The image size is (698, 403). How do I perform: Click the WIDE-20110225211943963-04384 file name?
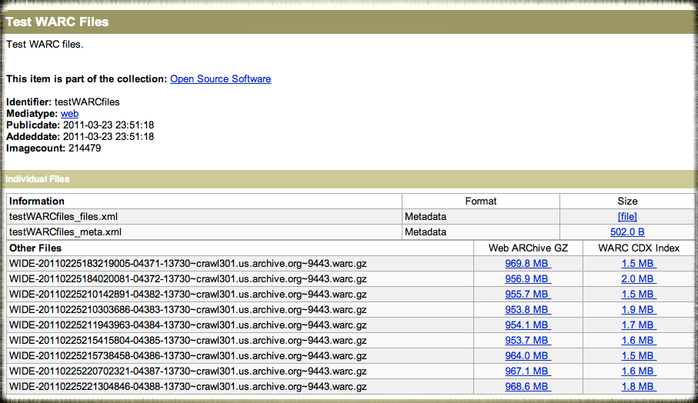click(188, 325)
